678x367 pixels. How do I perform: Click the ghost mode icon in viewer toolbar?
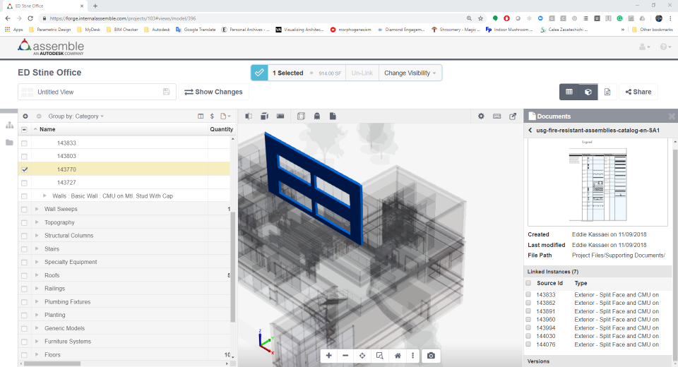(317, 116)
